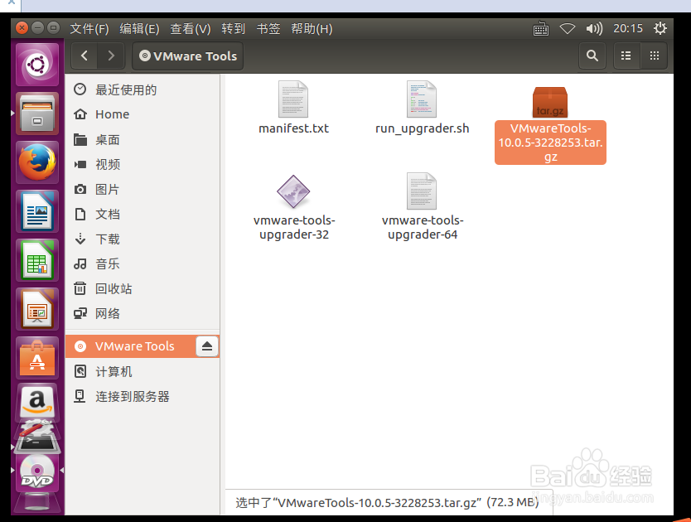Select 最近使用的 in the sidebar
This screenshot has height=522, width=691.
pos(143,90)
